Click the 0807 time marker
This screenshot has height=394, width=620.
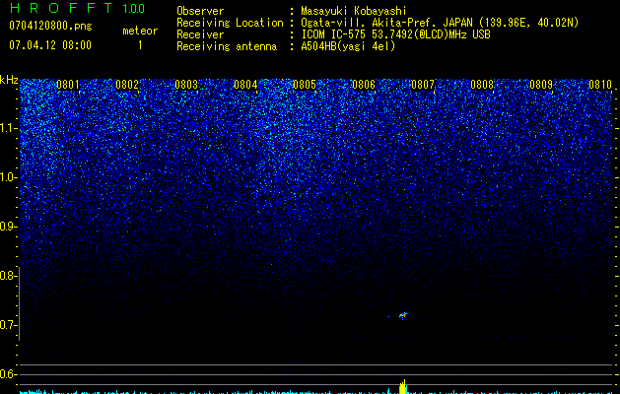(423, 85)
